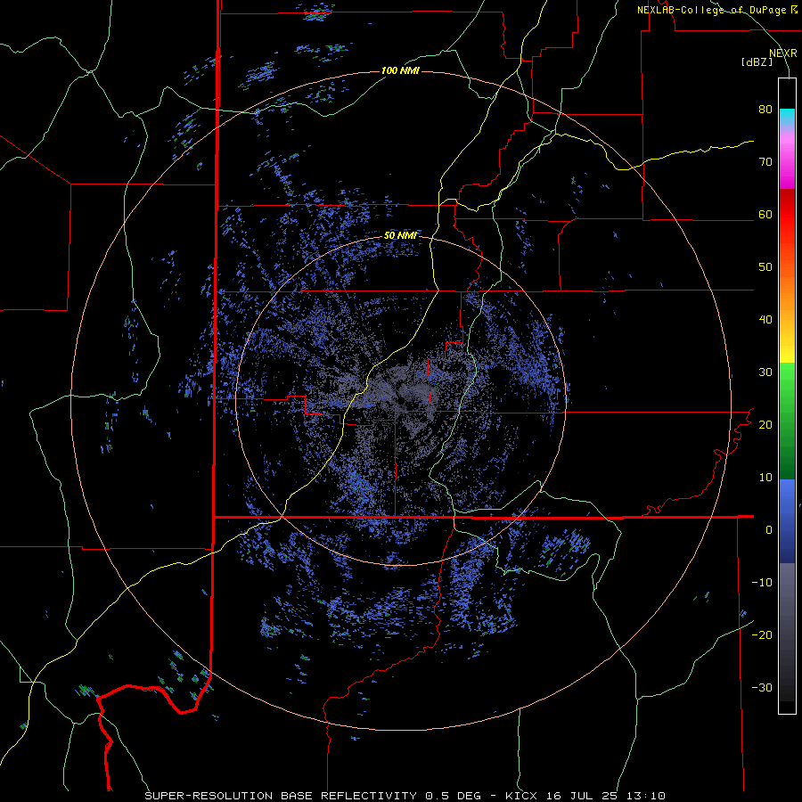Click the KICX station identifier in the caption
The width and height of the screenshot is (802, 802).
pos(521,796)
